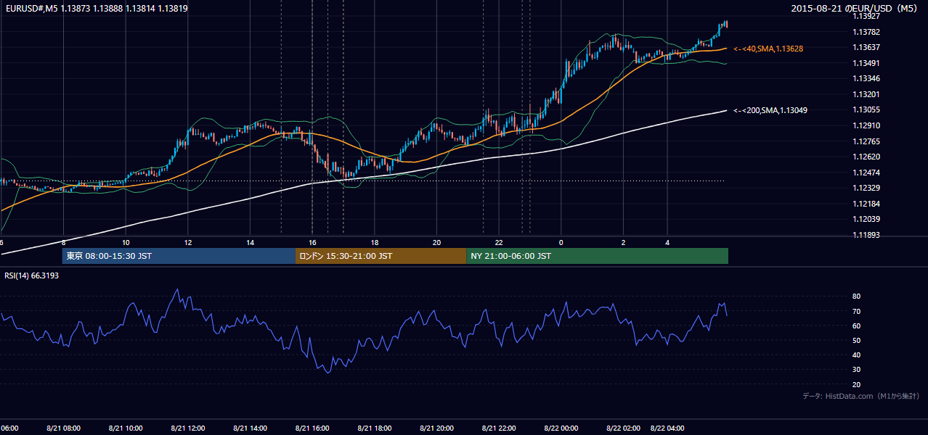Select the orange '<-<40,SMA,1.13628' label
Viewport: 928px width, 435px height.
(768, 49)
